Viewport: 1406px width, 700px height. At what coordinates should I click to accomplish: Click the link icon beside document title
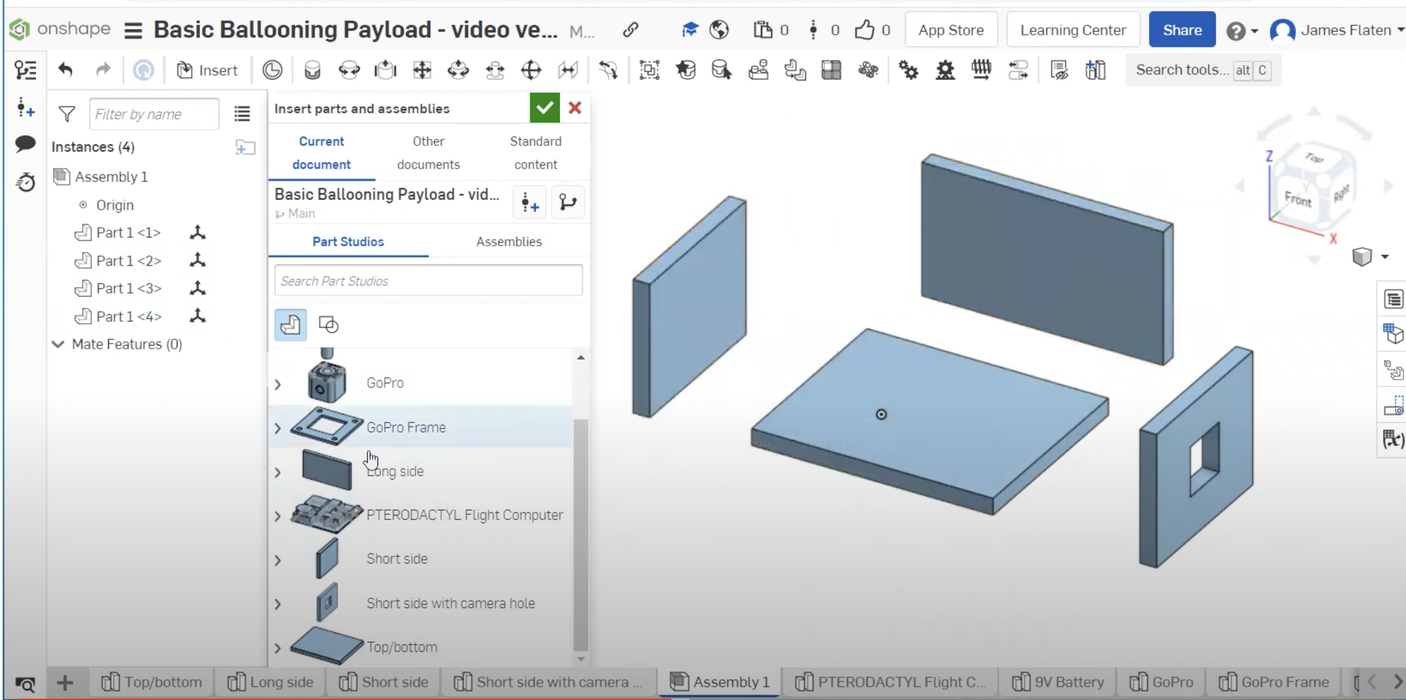click(630, 30)
